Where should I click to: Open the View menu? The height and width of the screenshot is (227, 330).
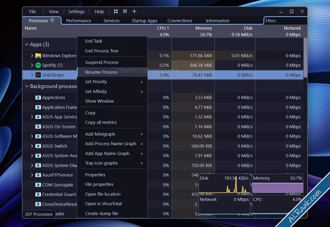click(53, 11)
